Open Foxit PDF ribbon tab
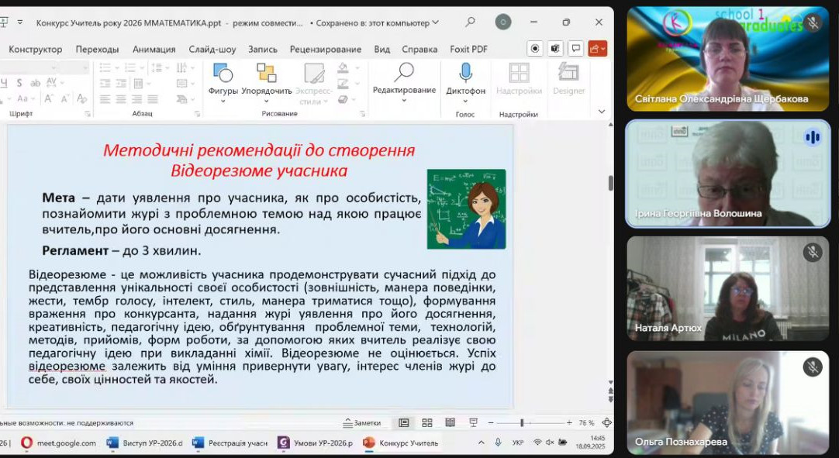Viewport: 839px width, 458px height. [468, 50]
